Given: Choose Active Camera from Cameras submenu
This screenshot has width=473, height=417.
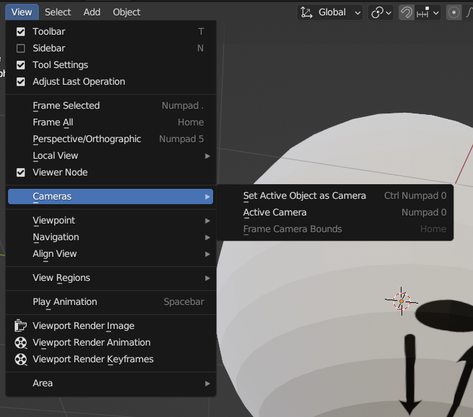Looking at the screenshot, I should [x=275, y=212].
